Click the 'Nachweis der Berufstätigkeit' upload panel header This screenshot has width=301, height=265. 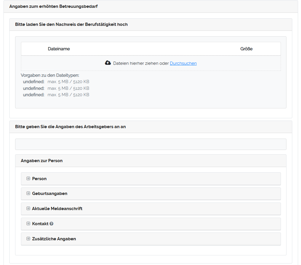click(71, 24)
